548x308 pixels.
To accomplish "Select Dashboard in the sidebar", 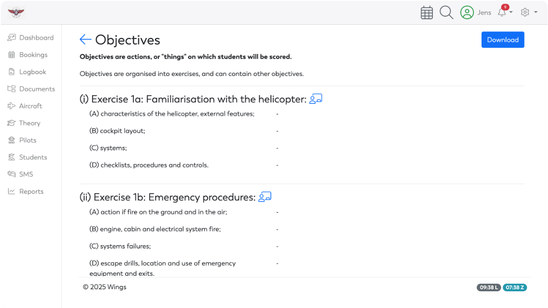I will click(x=35, y=37).
